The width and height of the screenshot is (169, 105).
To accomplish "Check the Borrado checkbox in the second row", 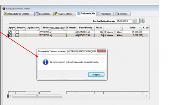I will click(x=17, y=35).
